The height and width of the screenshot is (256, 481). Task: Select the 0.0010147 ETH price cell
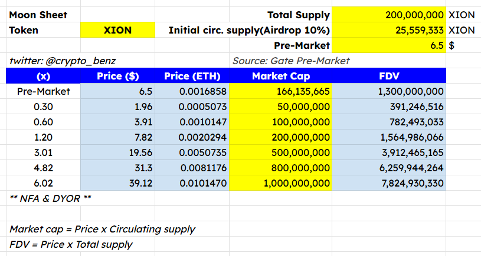(192, 122)
